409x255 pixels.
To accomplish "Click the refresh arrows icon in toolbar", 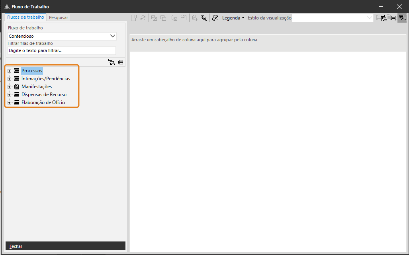I will click(143, 18).
